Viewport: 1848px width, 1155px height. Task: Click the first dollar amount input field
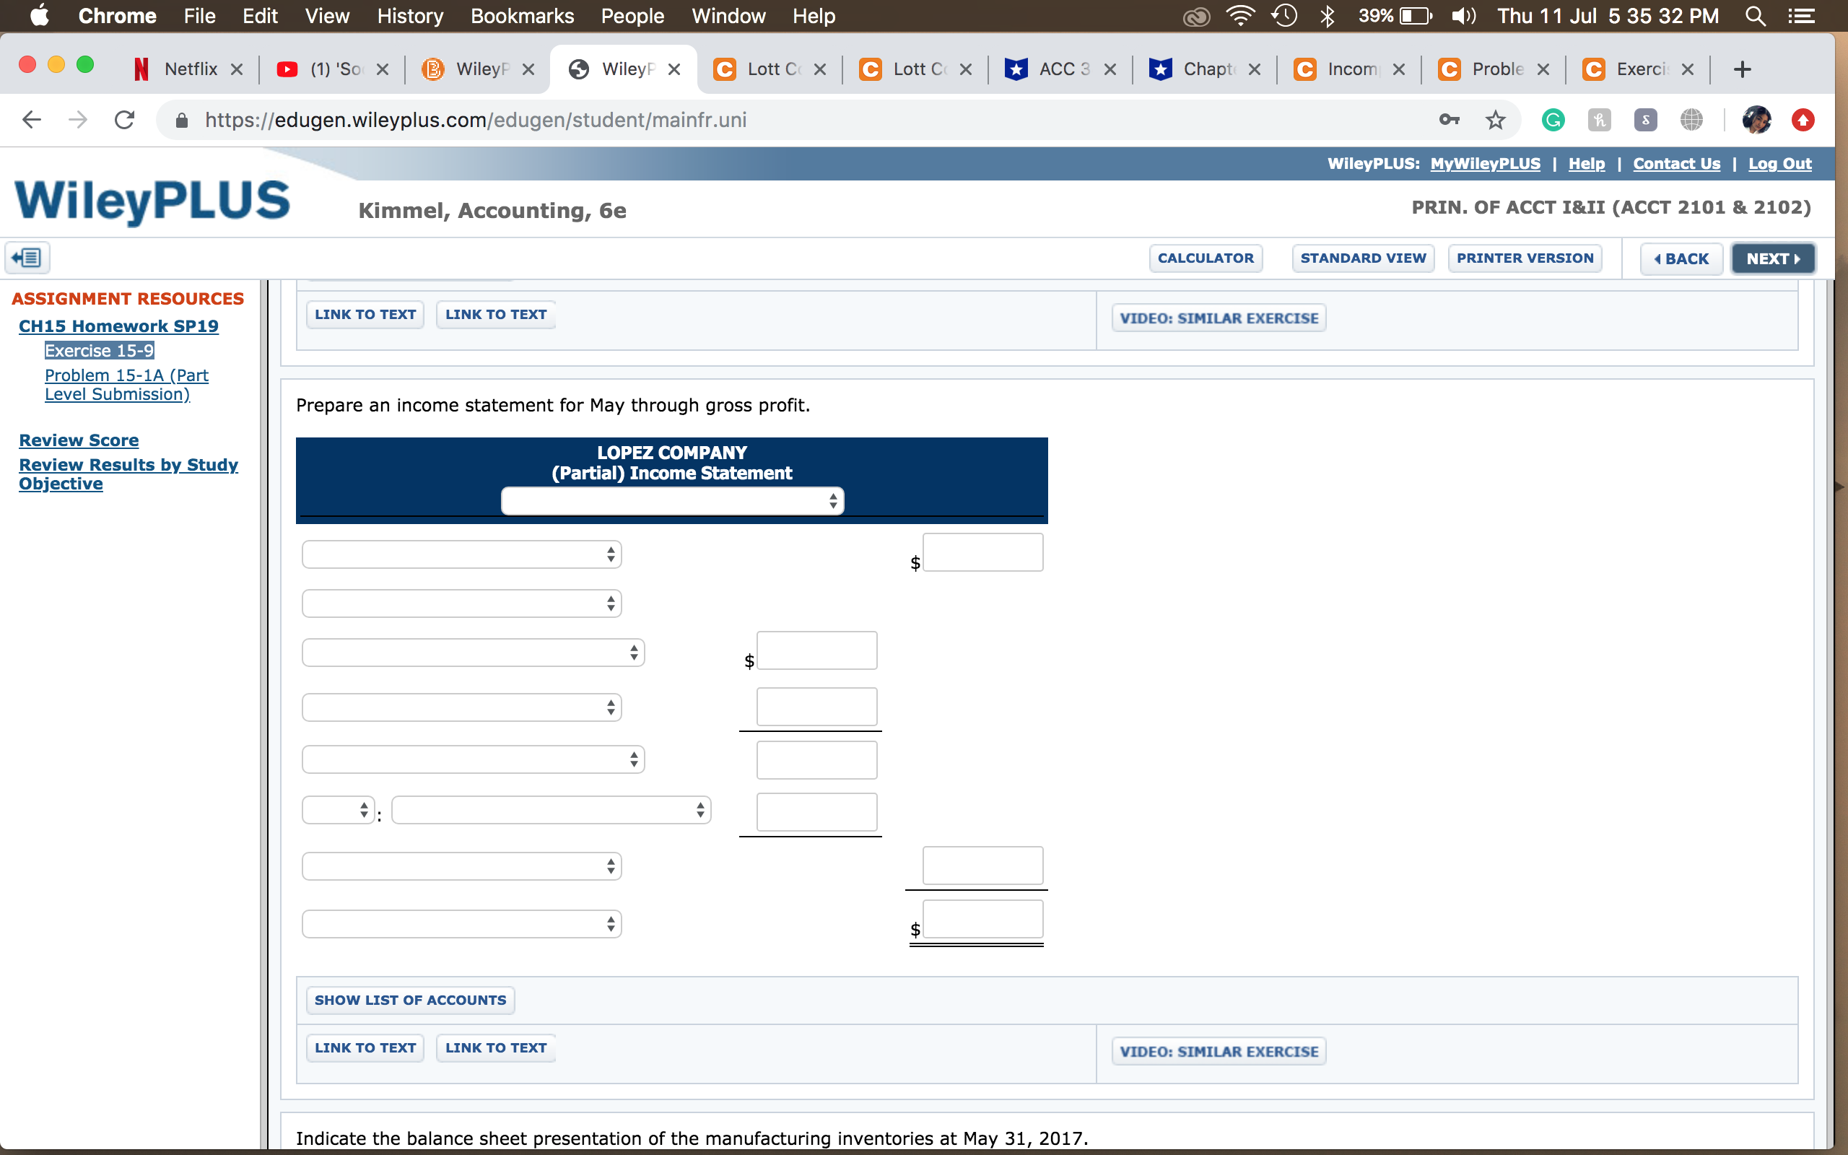pyautogui.click(x=982, y=552)
